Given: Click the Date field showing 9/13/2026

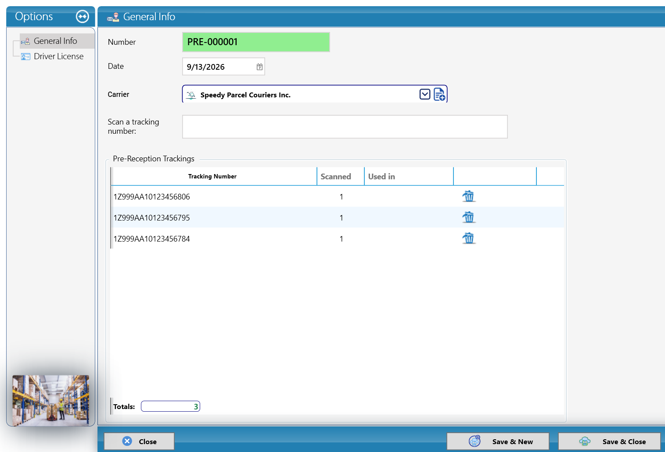Looking at the screenshot, I should (x=223, y=67).
